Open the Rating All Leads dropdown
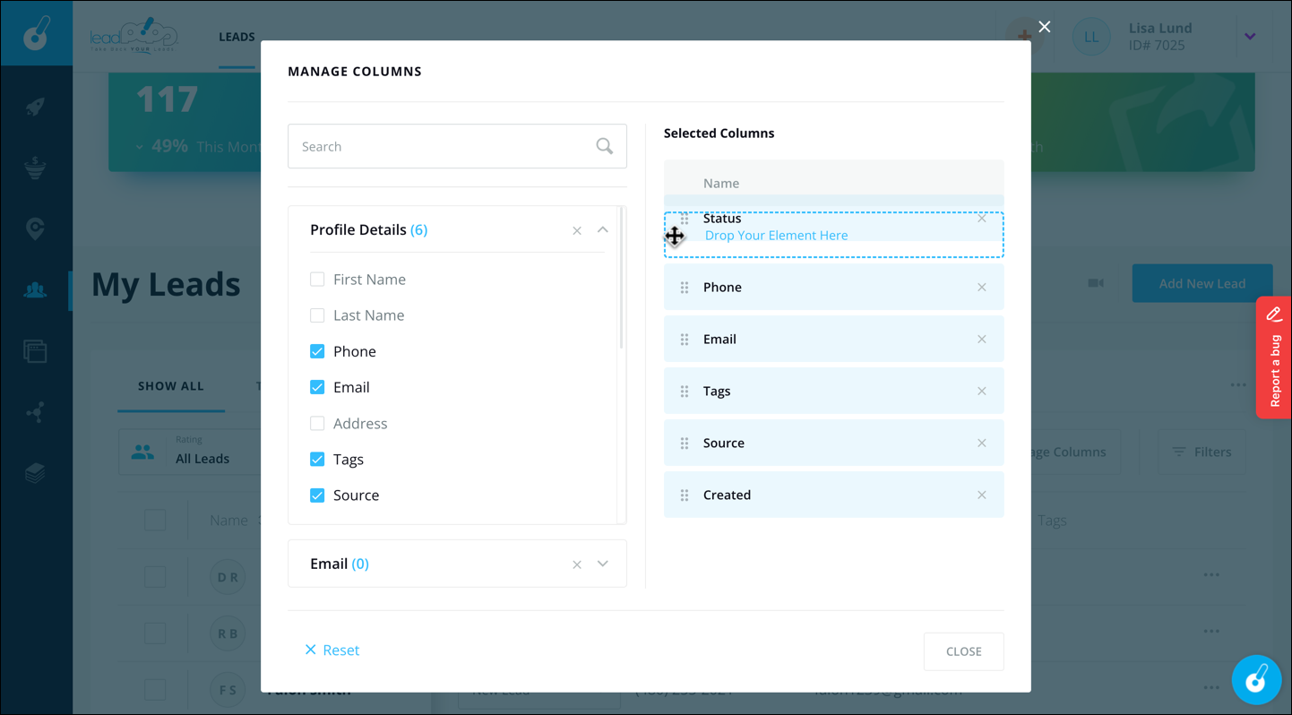The width and height of the screenshot is (1292, 715). click(x=189, y=451)
